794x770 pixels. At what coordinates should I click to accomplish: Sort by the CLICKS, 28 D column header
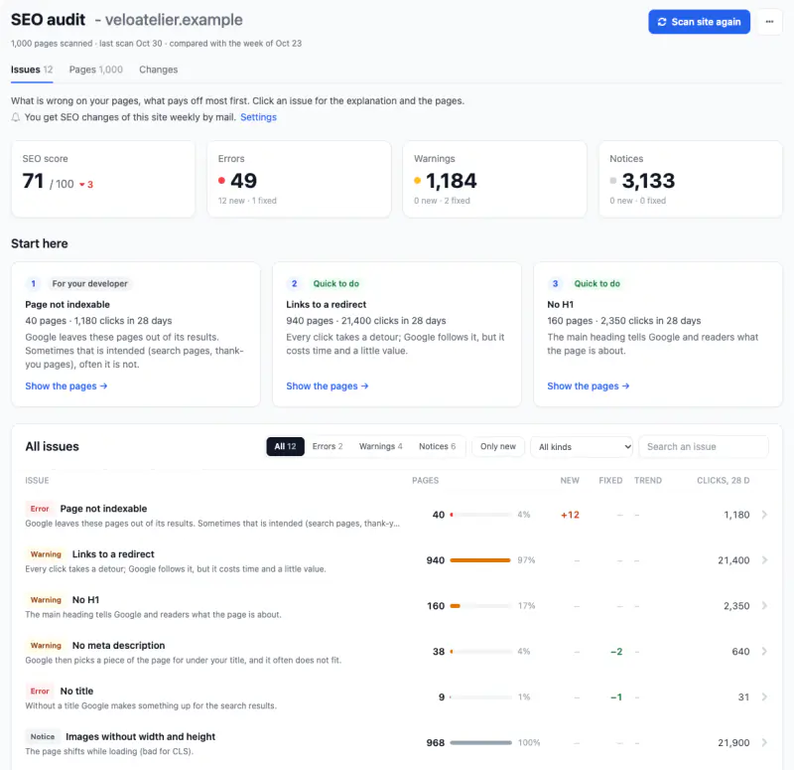click(x=724, y=480)
